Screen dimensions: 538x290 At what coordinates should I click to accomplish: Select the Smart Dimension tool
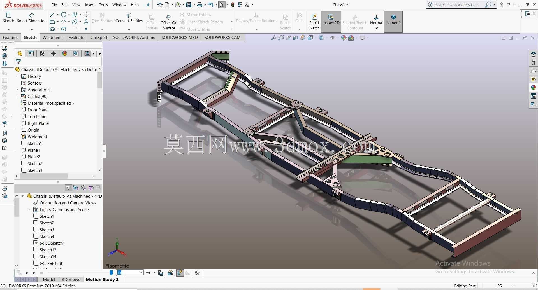coord(32,18)
